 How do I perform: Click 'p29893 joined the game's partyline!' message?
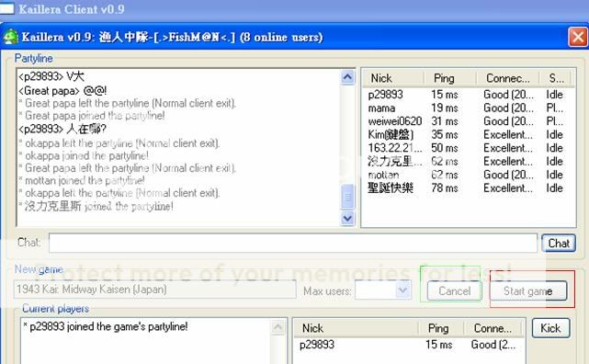point(105,326)
